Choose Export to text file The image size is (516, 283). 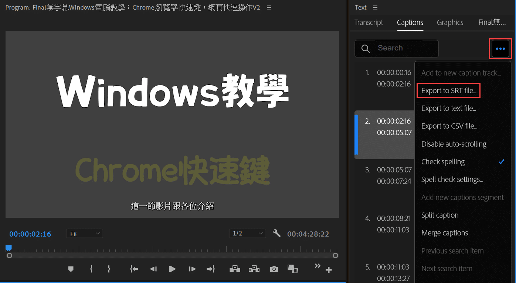click(x=449, y=108)
